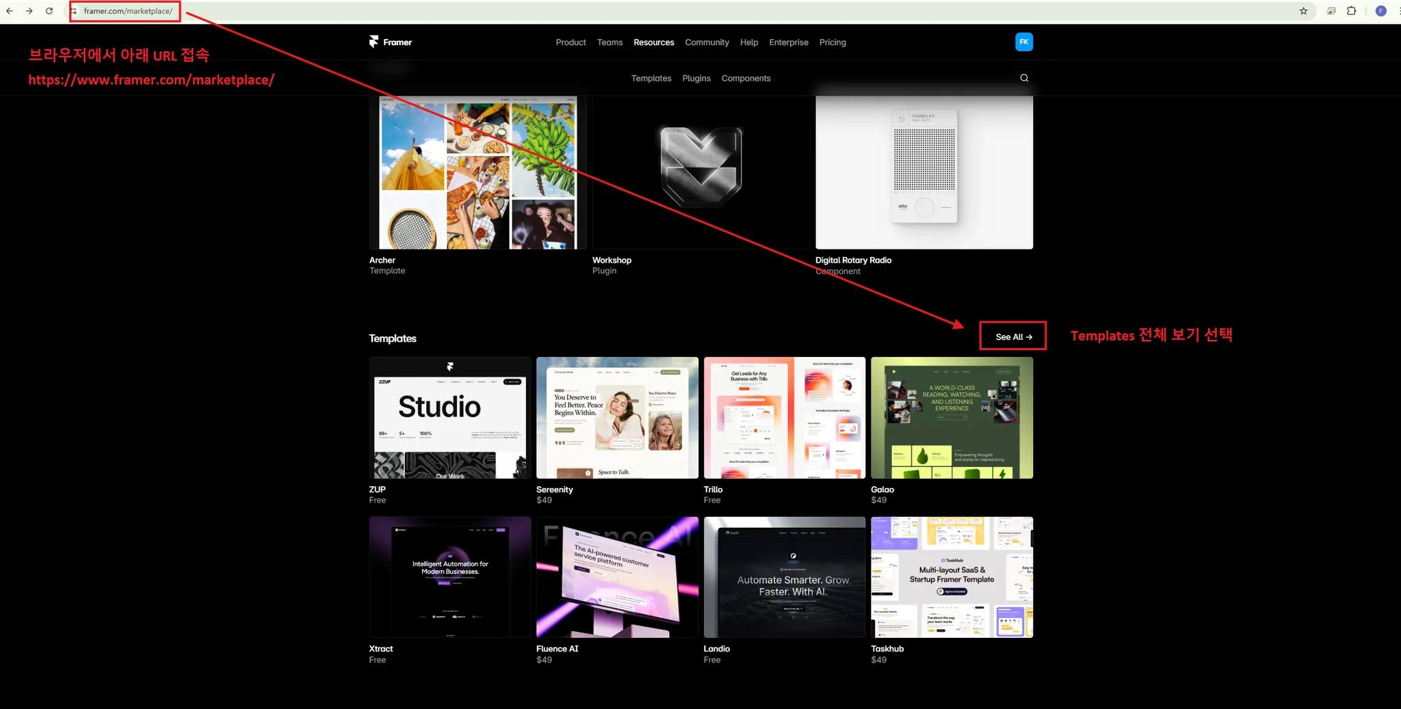The image size is (1401, 709).
Task: Click the $49 price under Sereenity
Action: [544, 500]
